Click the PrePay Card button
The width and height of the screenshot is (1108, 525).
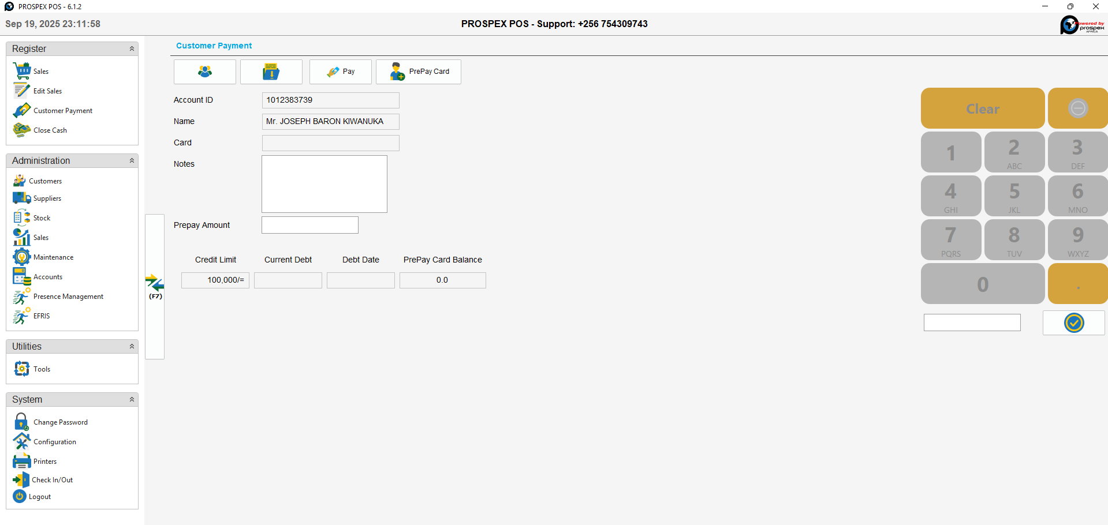(x=419, y=72)
